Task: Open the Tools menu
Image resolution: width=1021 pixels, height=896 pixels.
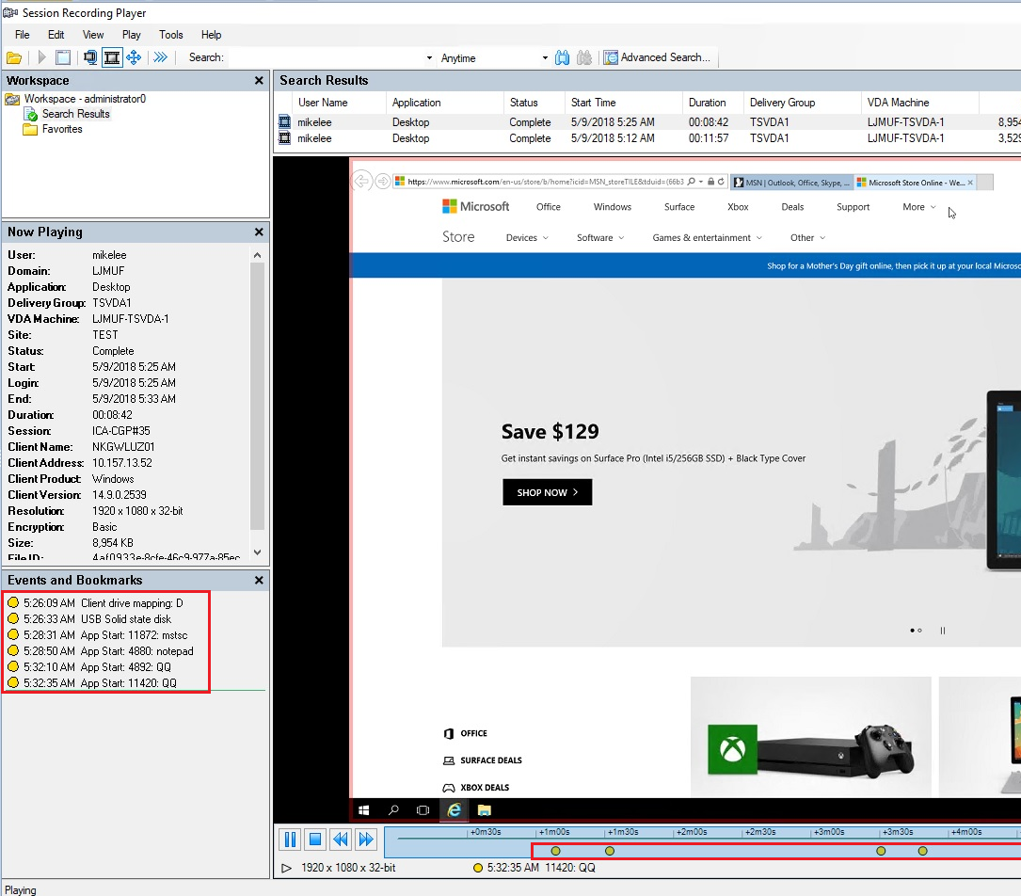Action: coord(171,35)
